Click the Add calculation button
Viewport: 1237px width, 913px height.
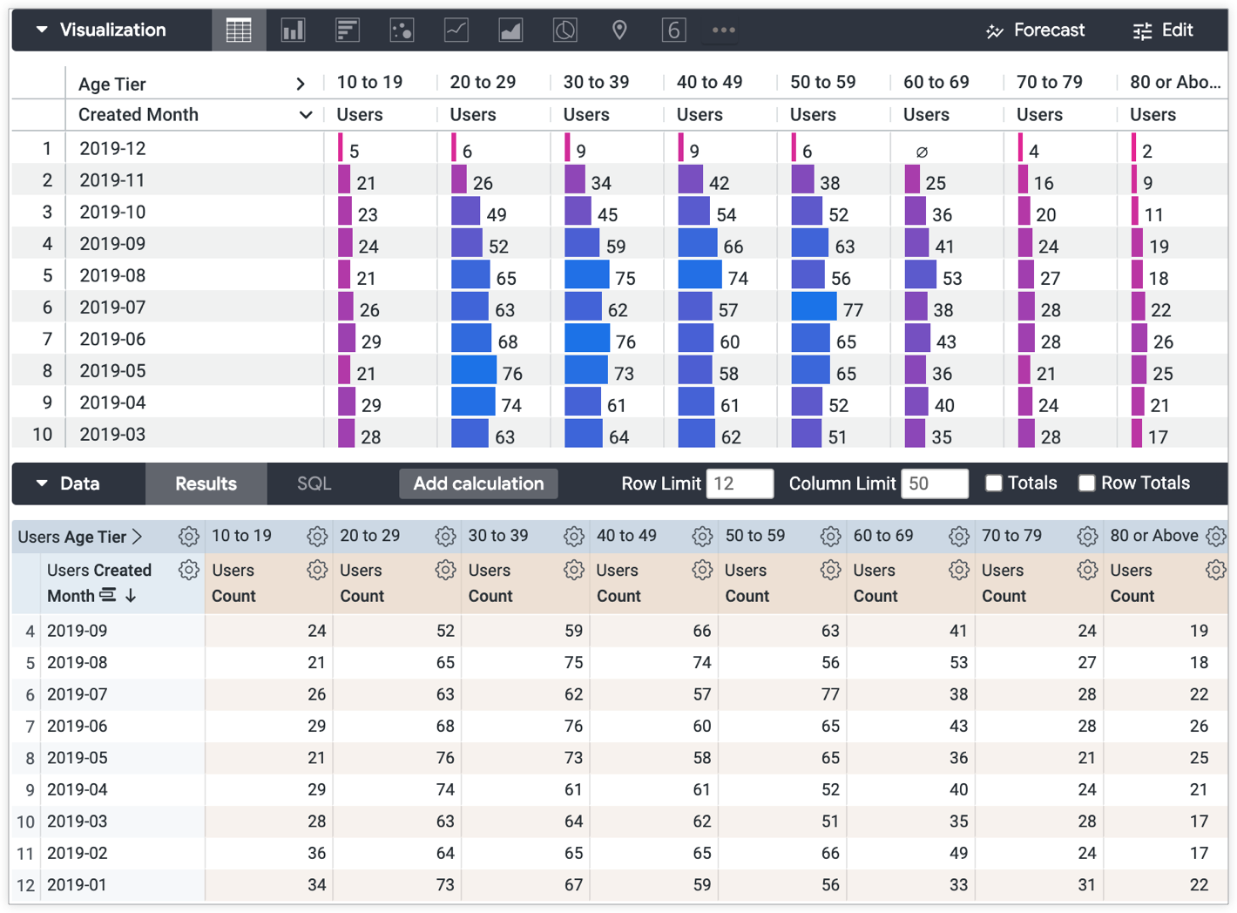(x=478, y=484)
